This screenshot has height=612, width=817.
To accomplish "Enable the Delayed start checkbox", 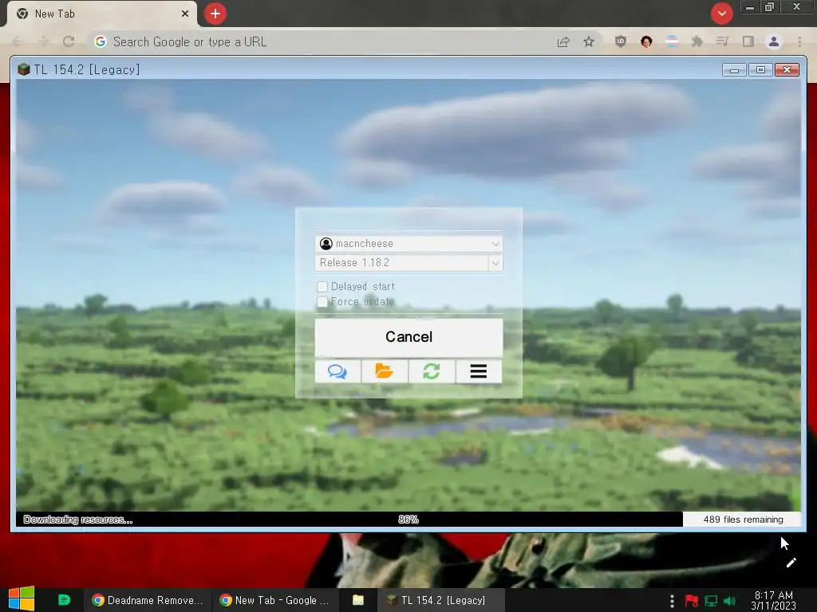I will point(322,287).
